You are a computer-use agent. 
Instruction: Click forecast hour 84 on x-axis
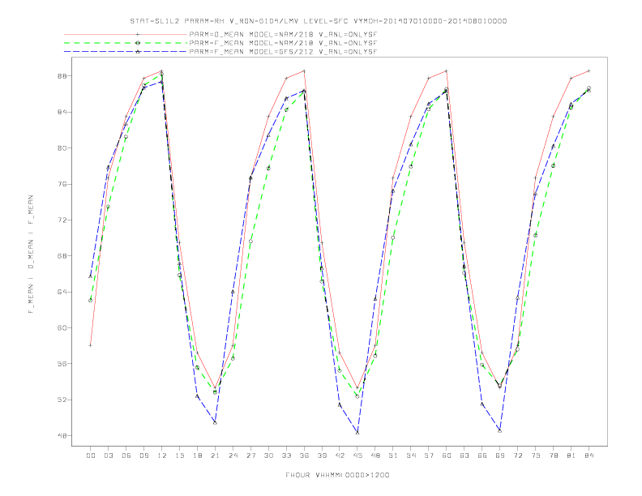coord(589,455)
